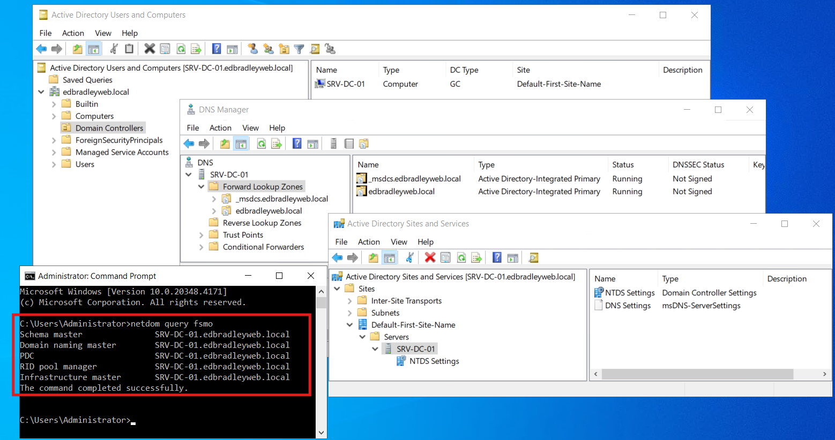Toggle the console tree in ADUC
Image resolution: width=835 pixels, height=440 pixels.
(x=94, y=49)
